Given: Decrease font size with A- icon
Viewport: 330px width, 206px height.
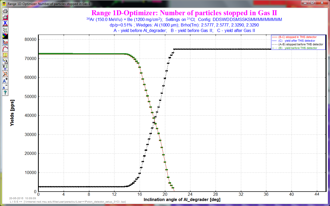Looking at the screenshot, I should [x=5, y=86].
